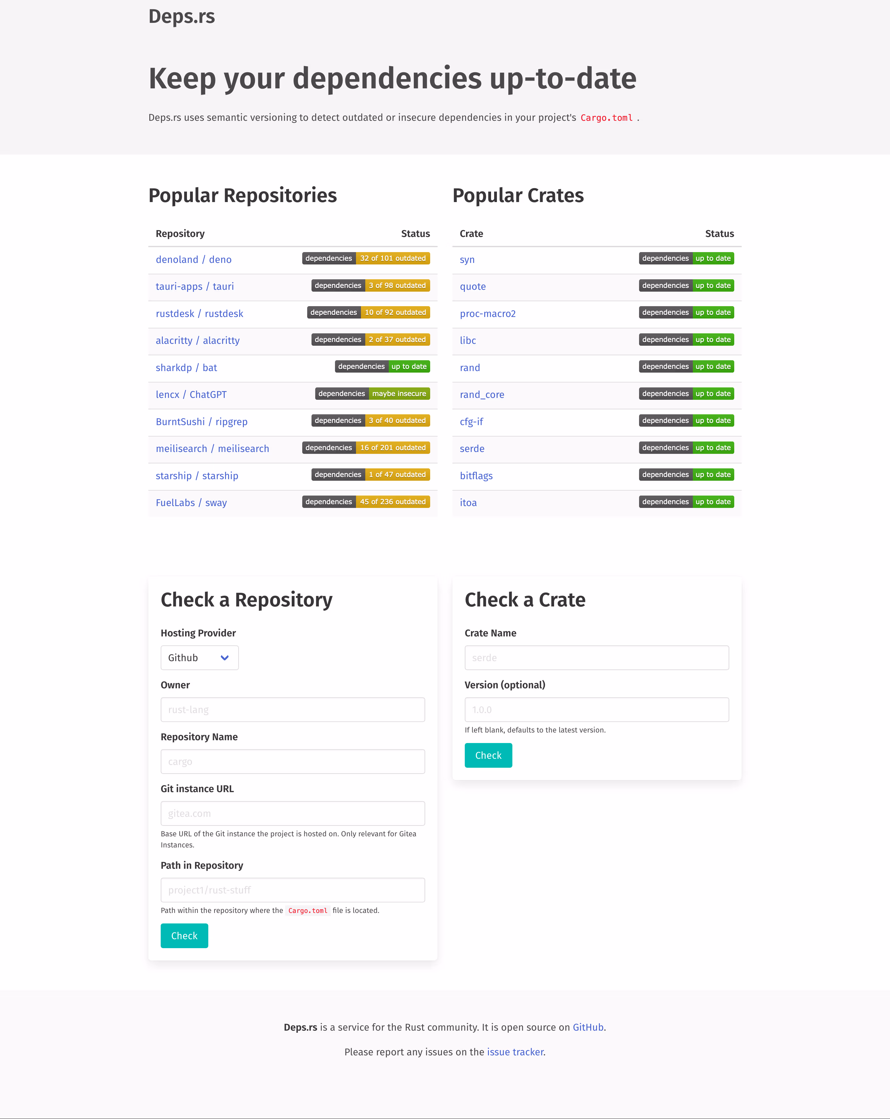
Task: Focus the Git instance URL field
Action: coord(293,813)
